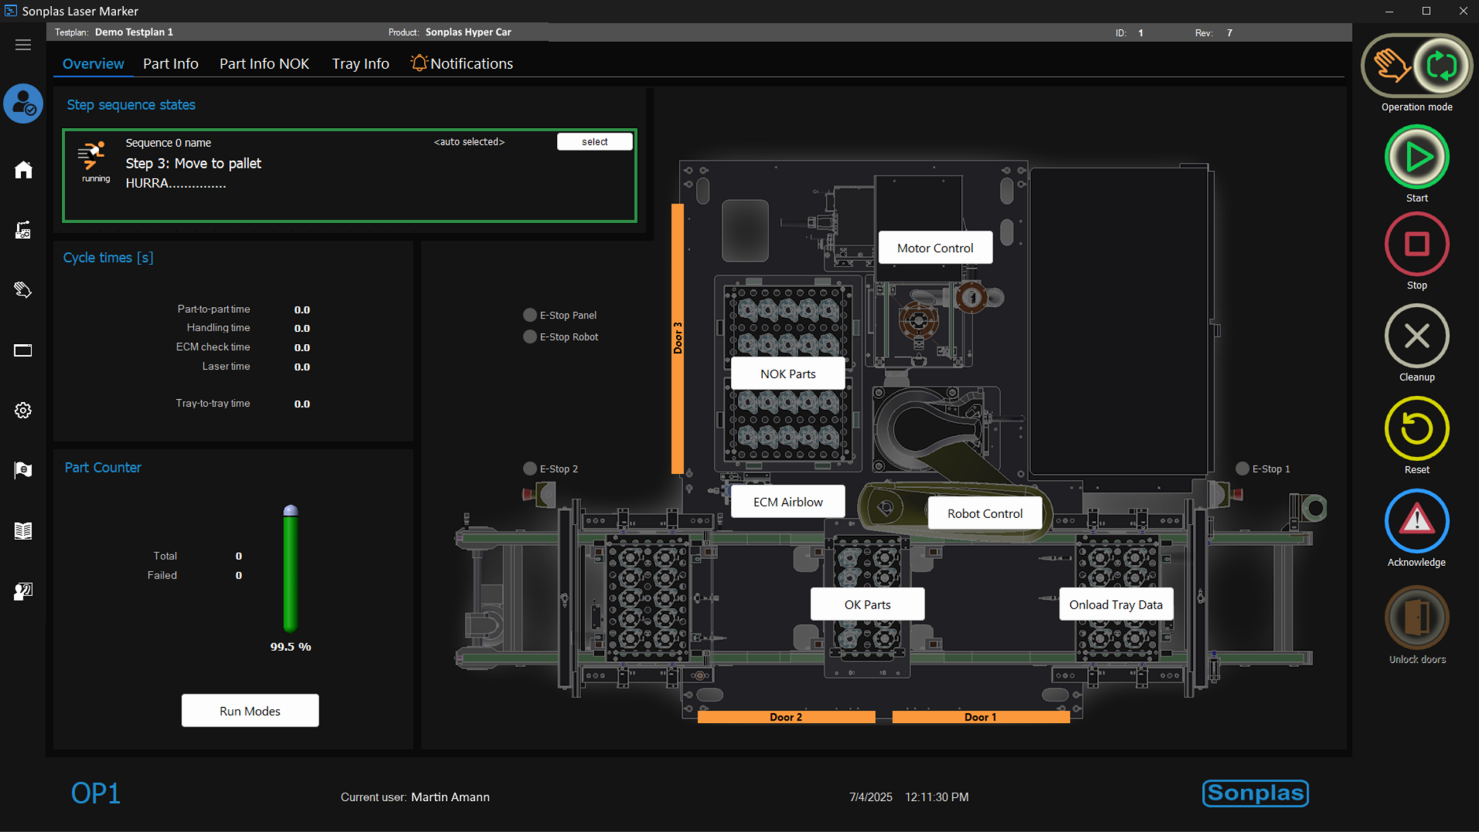Click the Part-to-part time value
This screenshot has height=832, width=1479.
tap(302, 310)
